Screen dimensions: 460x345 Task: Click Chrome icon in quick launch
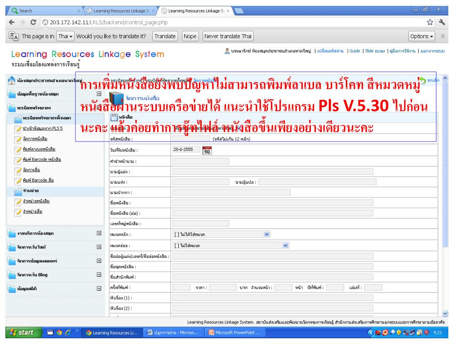point(59,332)
